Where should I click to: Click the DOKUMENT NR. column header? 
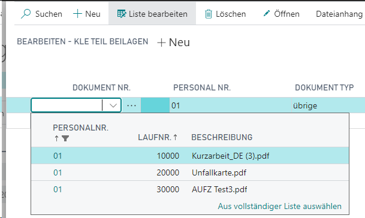click(101, 87)
